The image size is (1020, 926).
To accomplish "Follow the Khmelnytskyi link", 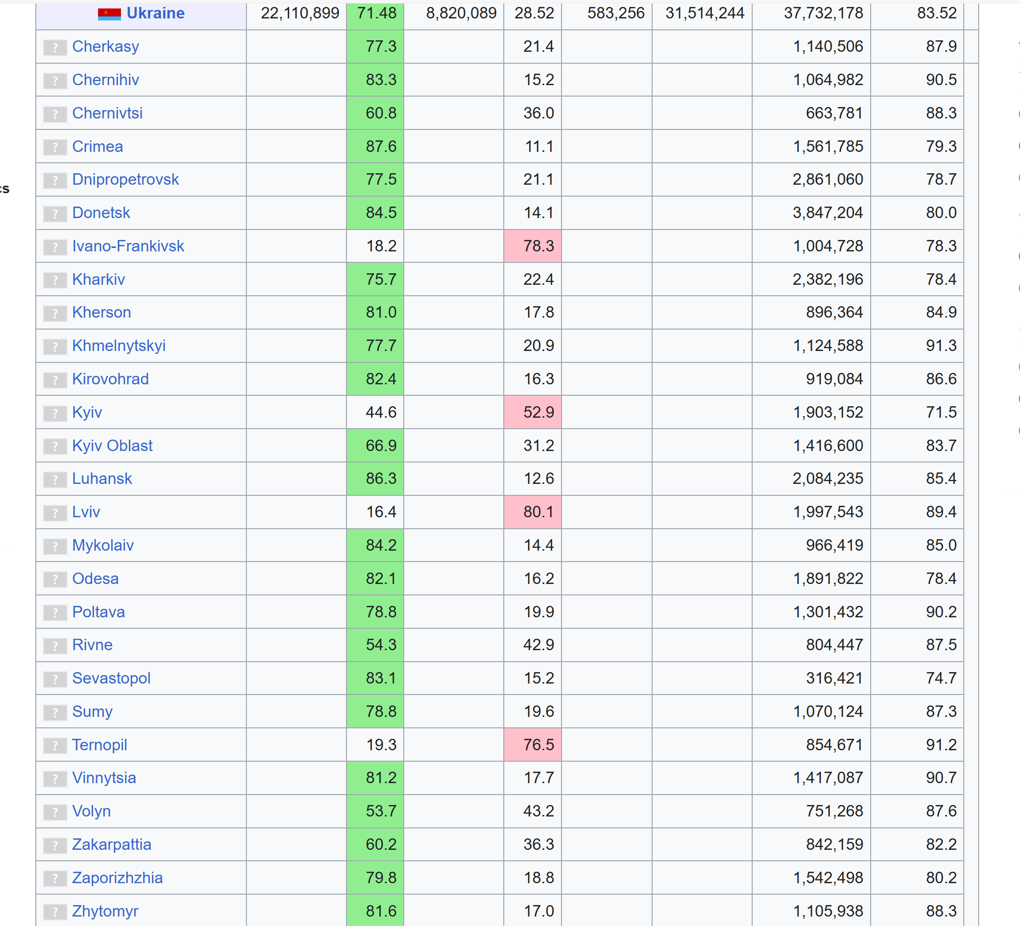I will pos(119,346).
